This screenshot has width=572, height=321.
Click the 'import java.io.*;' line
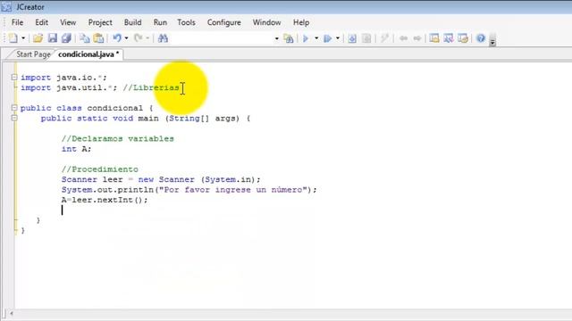click(x=63, y=78)
